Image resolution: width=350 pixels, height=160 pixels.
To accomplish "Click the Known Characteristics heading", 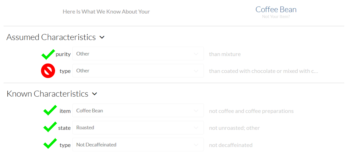I will point(47,94).
